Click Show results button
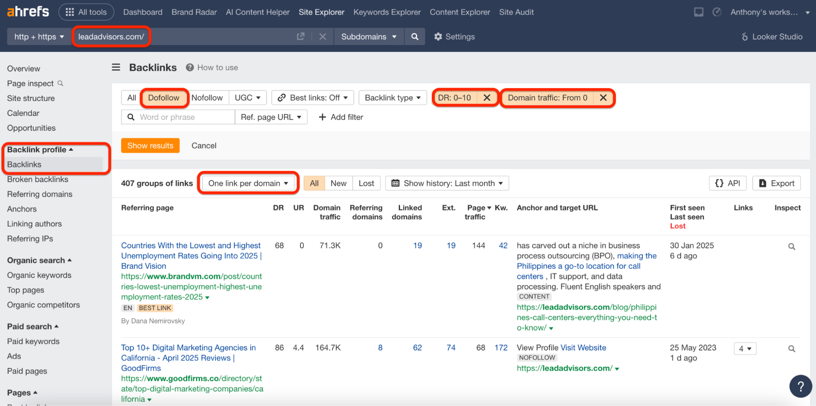Viewport: 816px width, 406px height. tap(150, 145)
